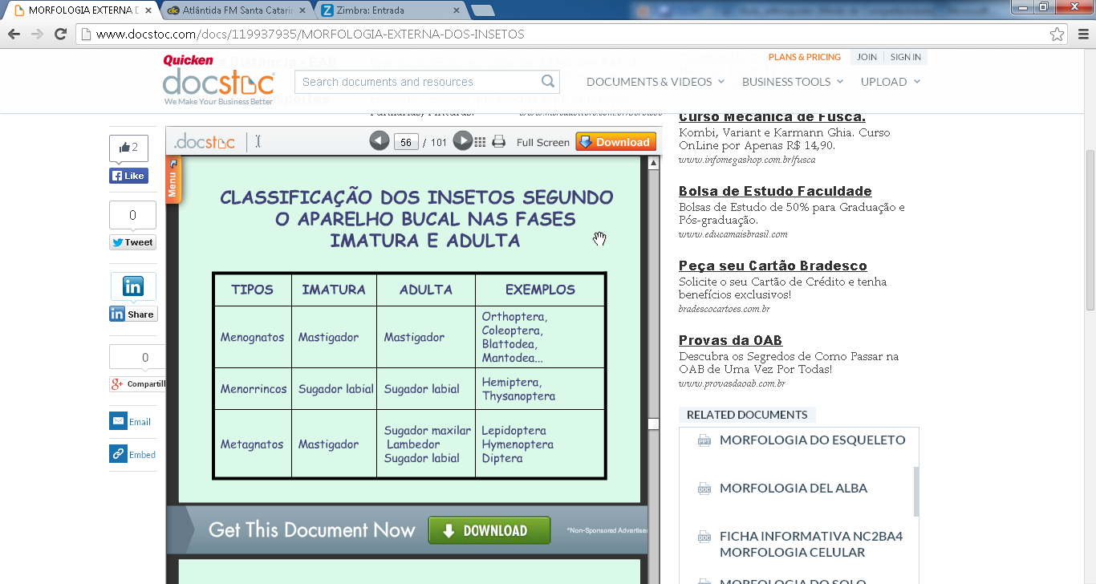The height and width of the screenshot is (584, 1096).
Task: Open FICHA INFORMATIVA NC2BA4 related document
Action: tap(811, 544)
